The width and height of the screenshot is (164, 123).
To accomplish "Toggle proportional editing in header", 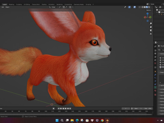I will [x=70, y=7].
